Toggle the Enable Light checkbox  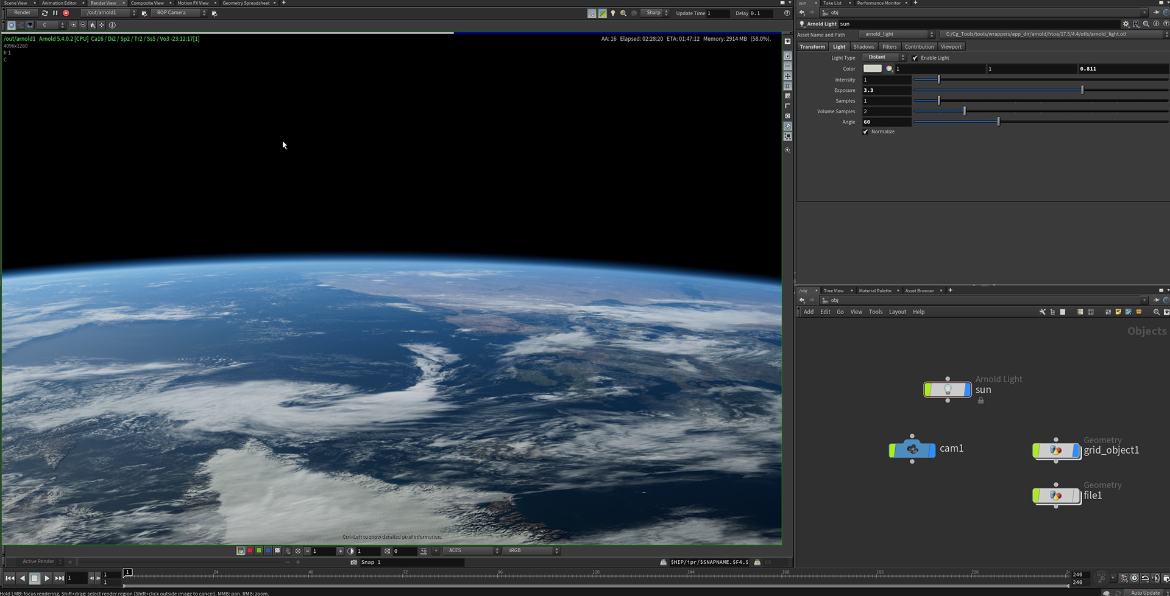click(x=915, y=58)
